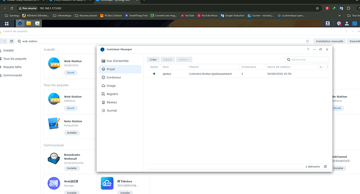Screen dimensions: 360x194
Task: Click the green status dot of gladys
Action: (x=154, y=74)
